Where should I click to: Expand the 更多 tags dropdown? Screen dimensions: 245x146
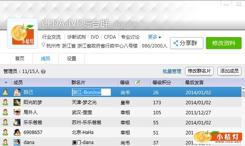[x=154, y=37]
